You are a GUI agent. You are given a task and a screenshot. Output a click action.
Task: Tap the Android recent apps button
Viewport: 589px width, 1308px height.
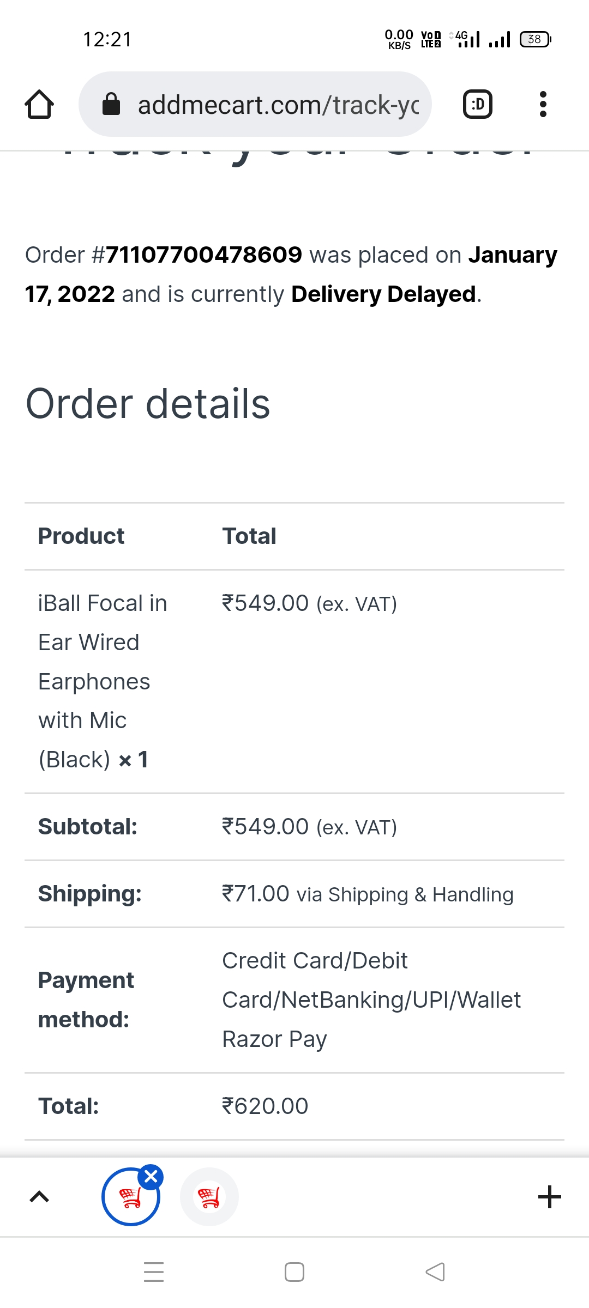pos(154,1272)
